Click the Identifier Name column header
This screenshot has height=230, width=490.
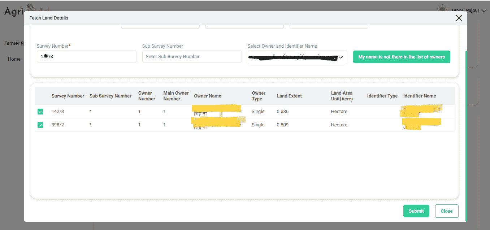pyautogui.click(x=419, y=96)
